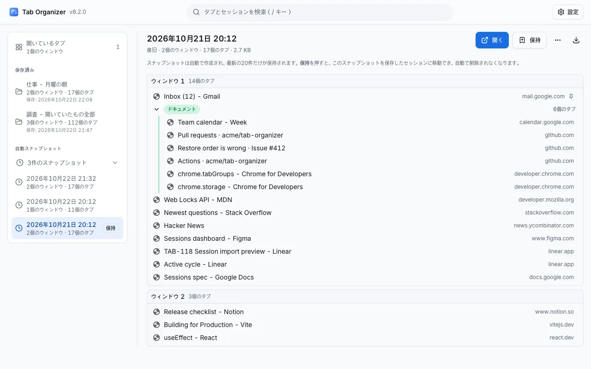This screenshot has width=591, height=369.
Task: Click the globe icon of Sessions dashboard Figma
Action: pos(157,238)
